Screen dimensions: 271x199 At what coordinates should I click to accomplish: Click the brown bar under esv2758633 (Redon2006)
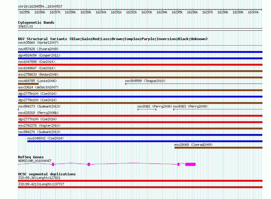pos(140,77)
